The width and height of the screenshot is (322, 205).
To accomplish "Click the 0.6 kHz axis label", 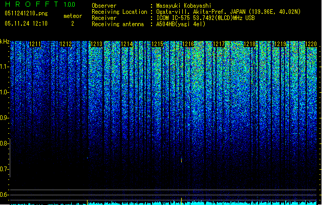I will 5,195.
